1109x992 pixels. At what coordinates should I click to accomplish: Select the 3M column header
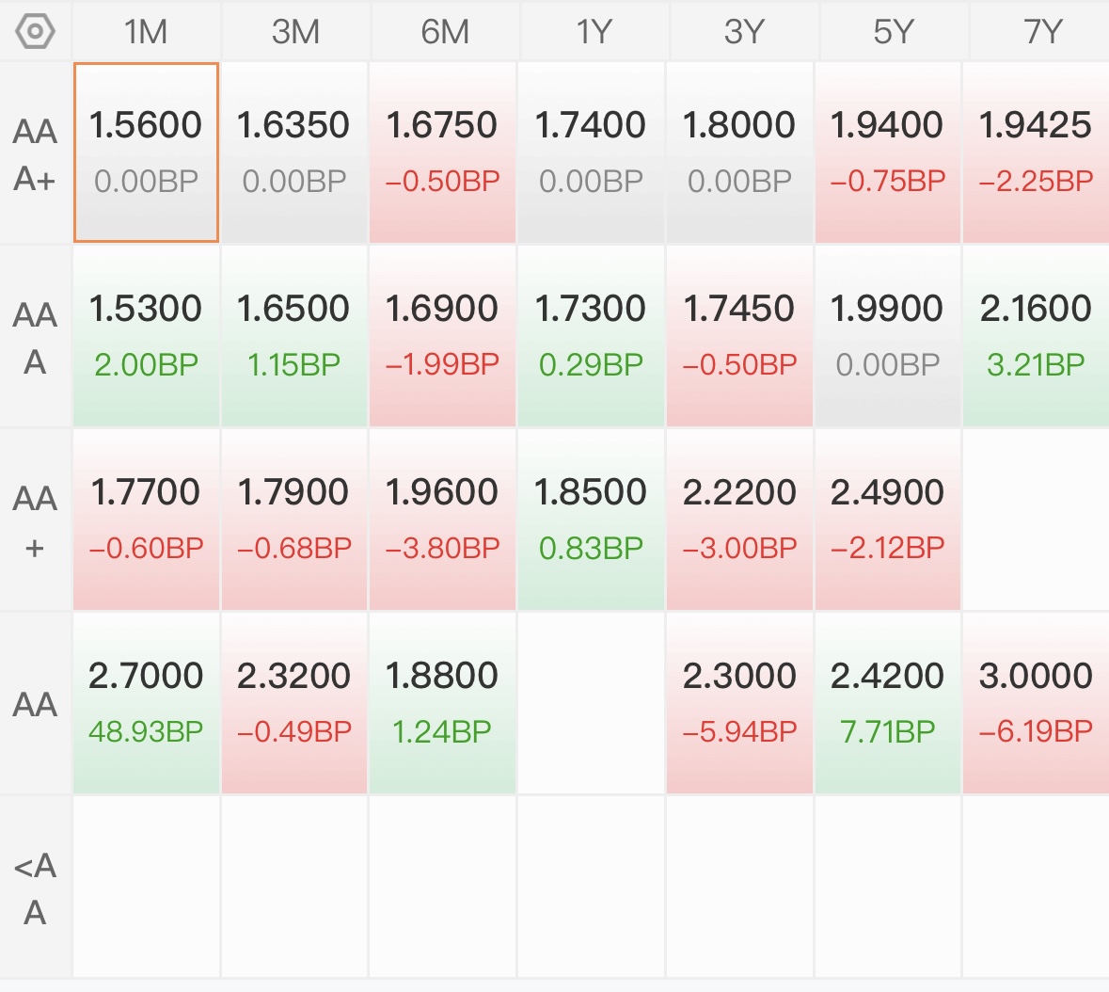(x=295, y=32)
